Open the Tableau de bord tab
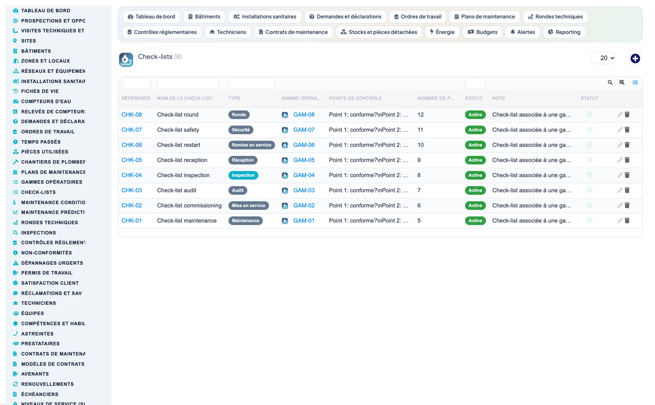The image size is (655, 405). point(151,17)
